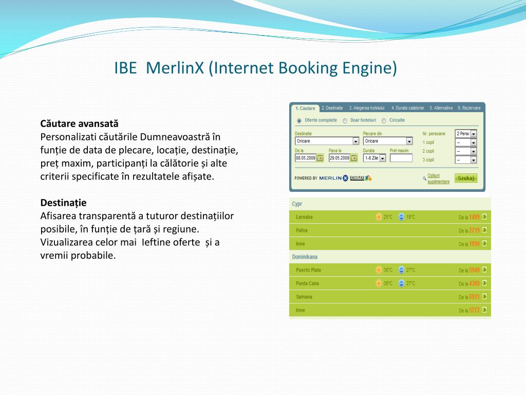The height and width of the screenshot is (395, 526).
Task: Open the Nr. persoane dropdown
Action: [465, 133]
